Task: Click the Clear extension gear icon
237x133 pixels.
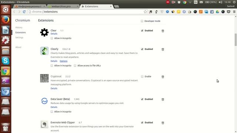Action: 44,32
